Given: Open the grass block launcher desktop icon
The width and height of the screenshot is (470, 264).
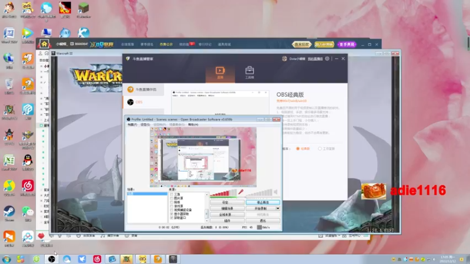Looking at the screenshot, I should [x=83, y=10].
